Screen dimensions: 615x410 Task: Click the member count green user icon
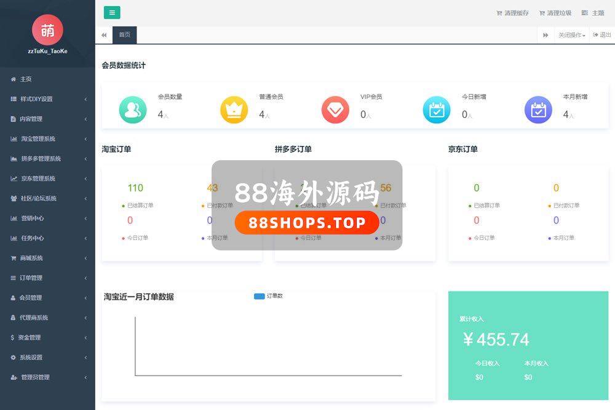click(x=133, y=110)
